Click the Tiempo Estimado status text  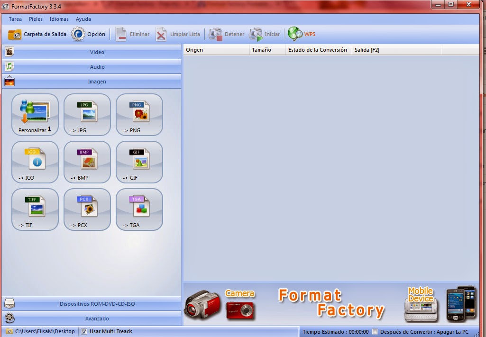click(x=336, y=332)
